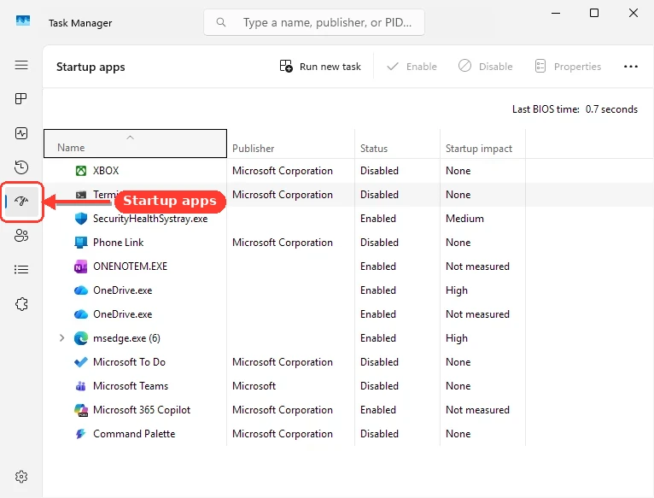Screen dimensions: 654x498
Task: Open the App history page icon
Action: (x=21, y=167)
